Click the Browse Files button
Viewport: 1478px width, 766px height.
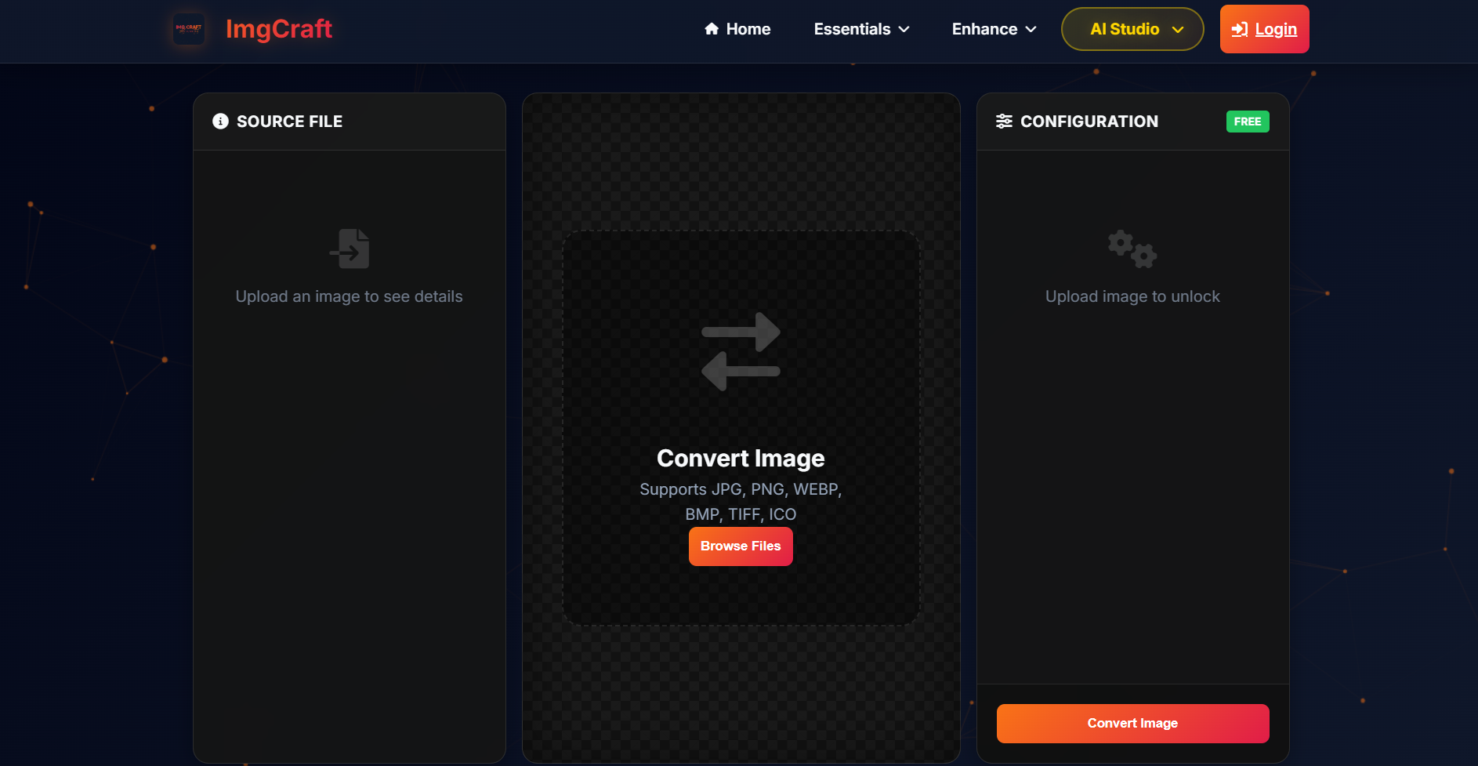coord(740,546)
